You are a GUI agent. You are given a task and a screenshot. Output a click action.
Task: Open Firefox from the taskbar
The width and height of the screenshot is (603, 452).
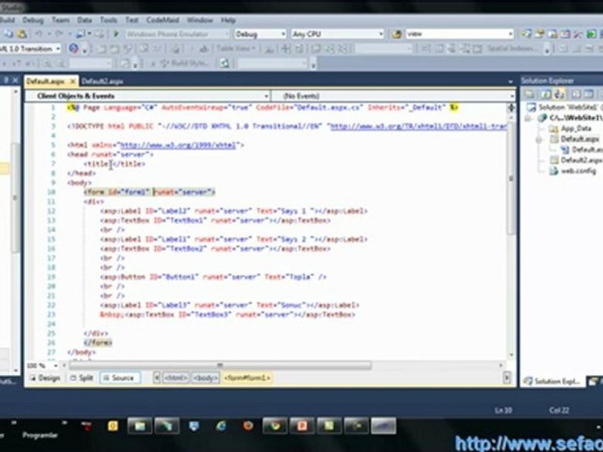[x=248, y=426]
